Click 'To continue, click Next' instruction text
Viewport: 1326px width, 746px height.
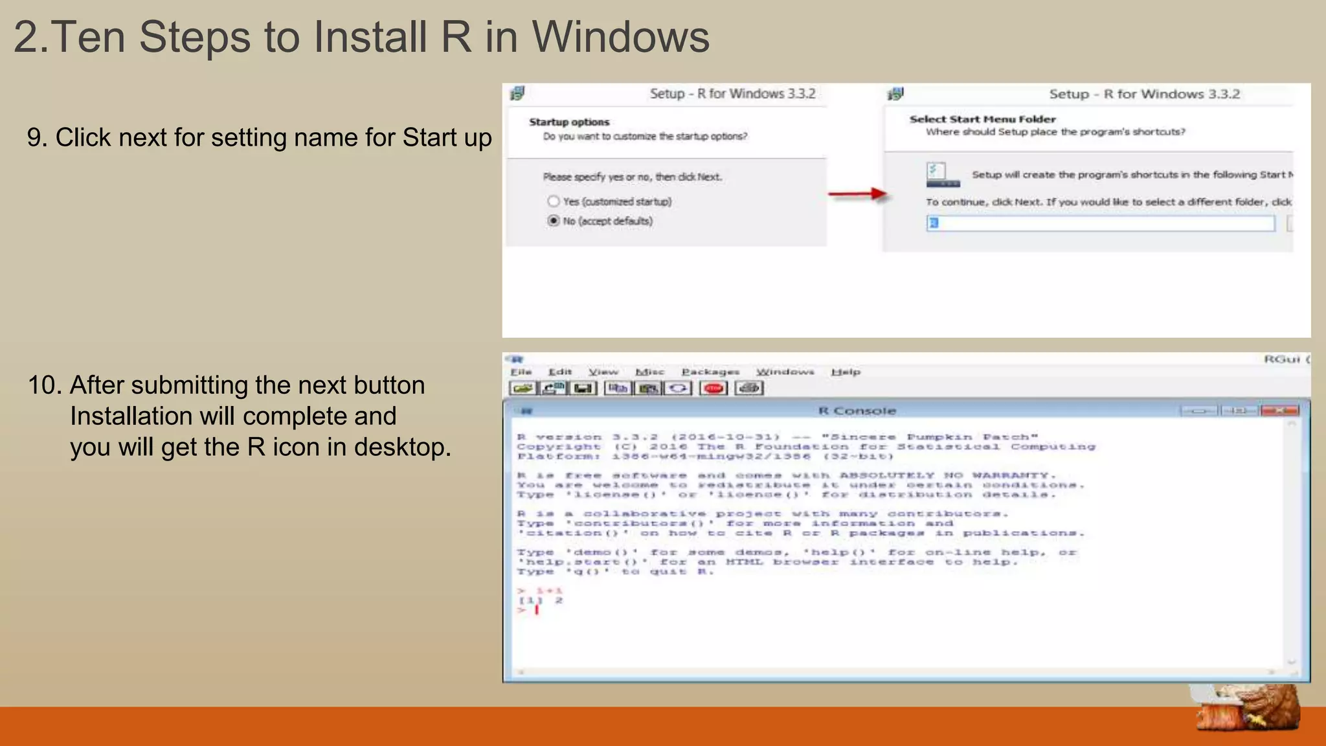click(x=1108, y=202)
